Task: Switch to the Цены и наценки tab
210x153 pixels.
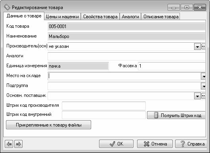Action: tap(62, 17)
